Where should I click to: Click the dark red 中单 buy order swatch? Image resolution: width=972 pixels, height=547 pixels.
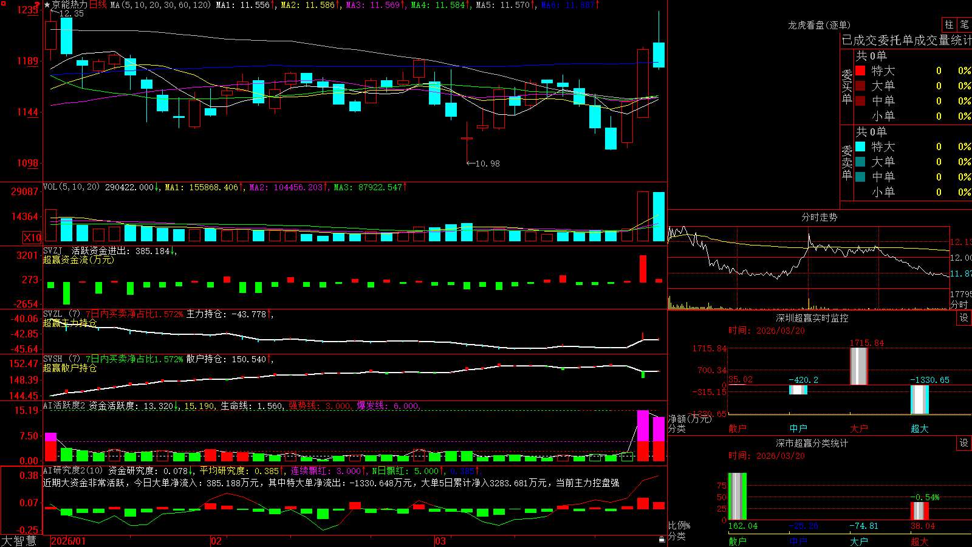[860, 101]
